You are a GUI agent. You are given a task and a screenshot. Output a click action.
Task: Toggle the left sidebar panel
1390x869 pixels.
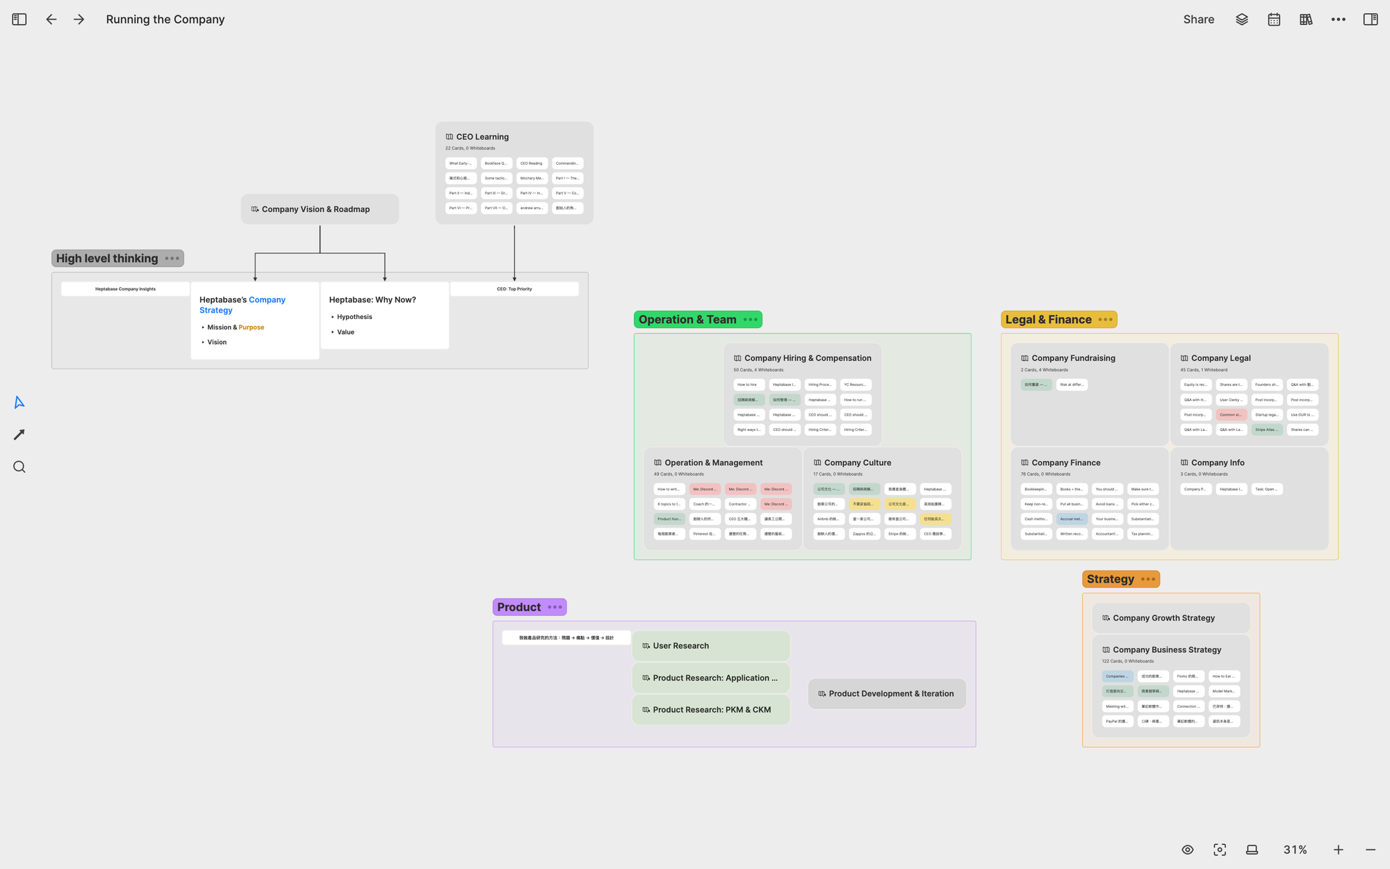[19, 19]
